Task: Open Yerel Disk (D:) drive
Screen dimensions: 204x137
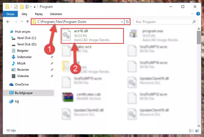Action: click(27, 44)
